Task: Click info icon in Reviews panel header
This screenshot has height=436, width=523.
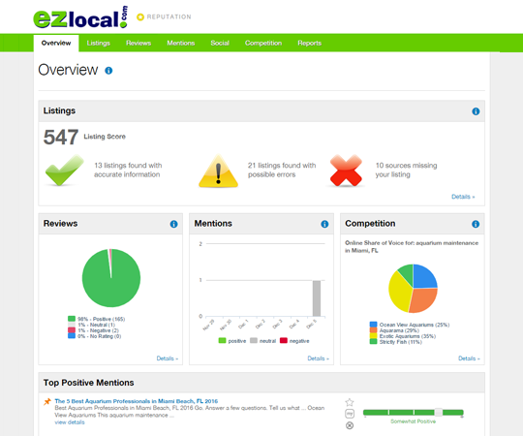Action: [x=173, y=224]
